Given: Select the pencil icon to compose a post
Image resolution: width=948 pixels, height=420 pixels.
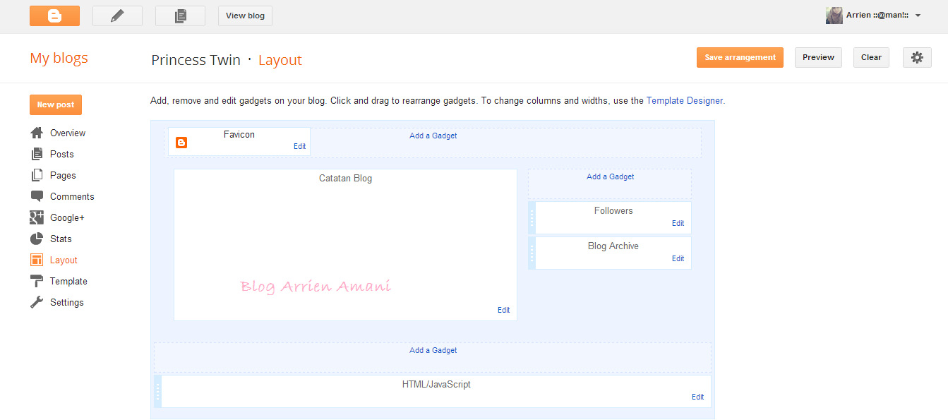Looking at the screenshot, I should 117,15.
